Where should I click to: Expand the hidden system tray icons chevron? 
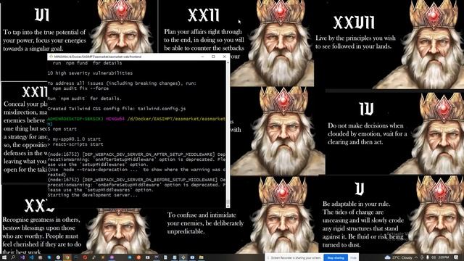point(415,258)
